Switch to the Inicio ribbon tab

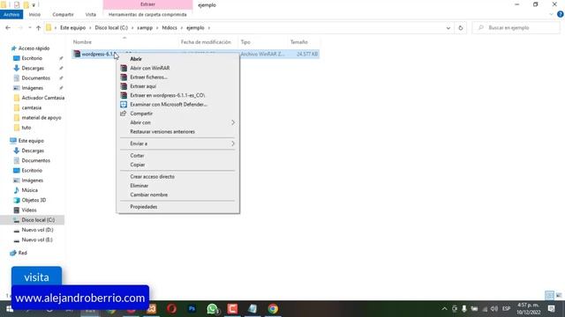(x=34, y=14)
